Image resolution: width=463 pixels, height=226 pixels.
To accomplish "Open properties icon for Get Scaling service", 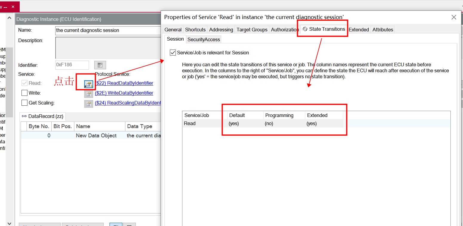I will point(88,104).
